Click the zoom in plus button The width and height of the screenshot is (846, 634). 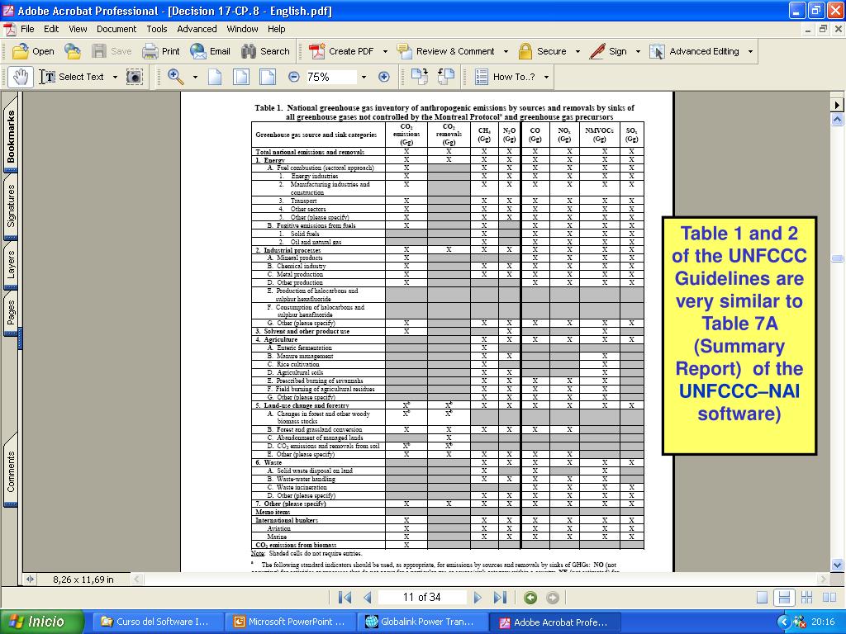pyautogui.click(x=383, y=77)
